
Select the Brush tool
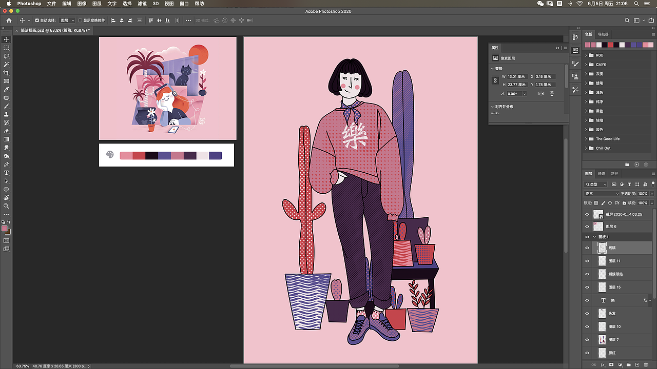(x=7, y=106)
